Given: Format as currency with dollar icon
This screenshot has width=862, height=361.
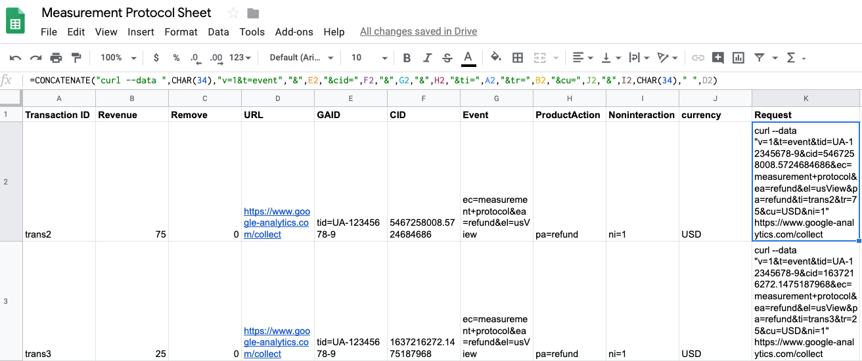Looking at the screenshot, I should 156,58.
